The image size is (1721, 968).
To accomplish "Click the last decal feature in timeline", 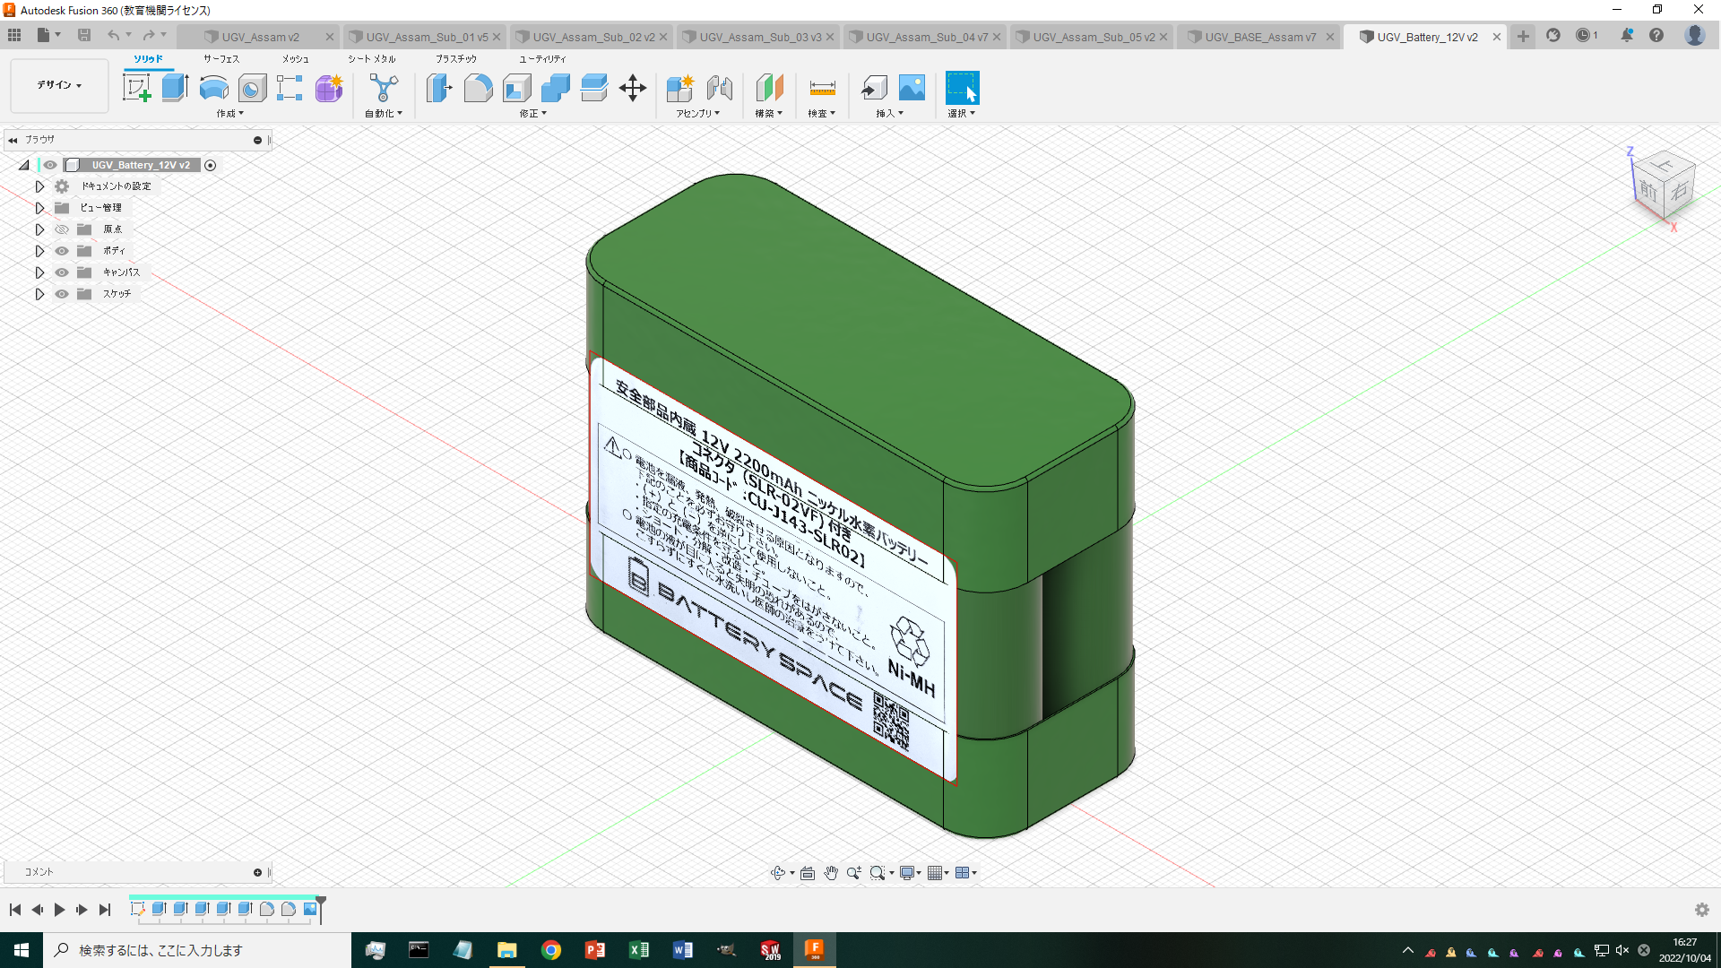I will pos(310,909).
